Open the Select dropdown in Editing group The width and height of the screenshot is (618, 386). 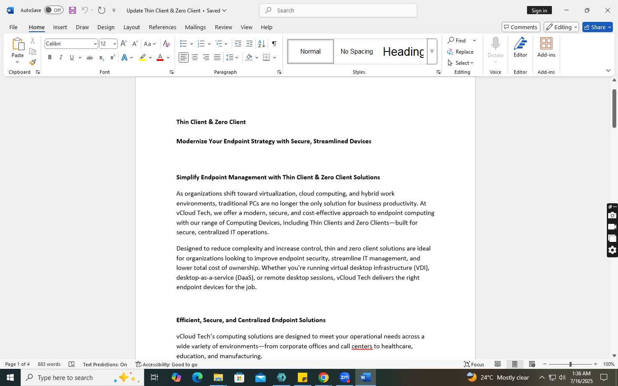click(460, 63)
